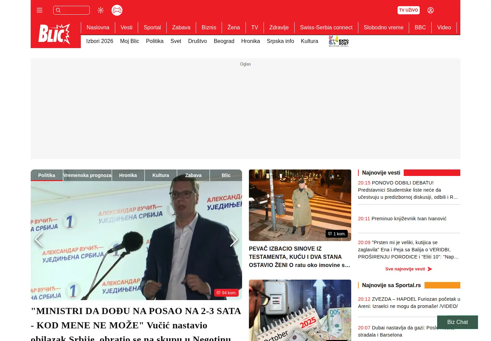The image size is (491, 341).
Task: Open 20:09 Prsten mi je veliki news
Action: pyautogui.click(x=408, y=250)
